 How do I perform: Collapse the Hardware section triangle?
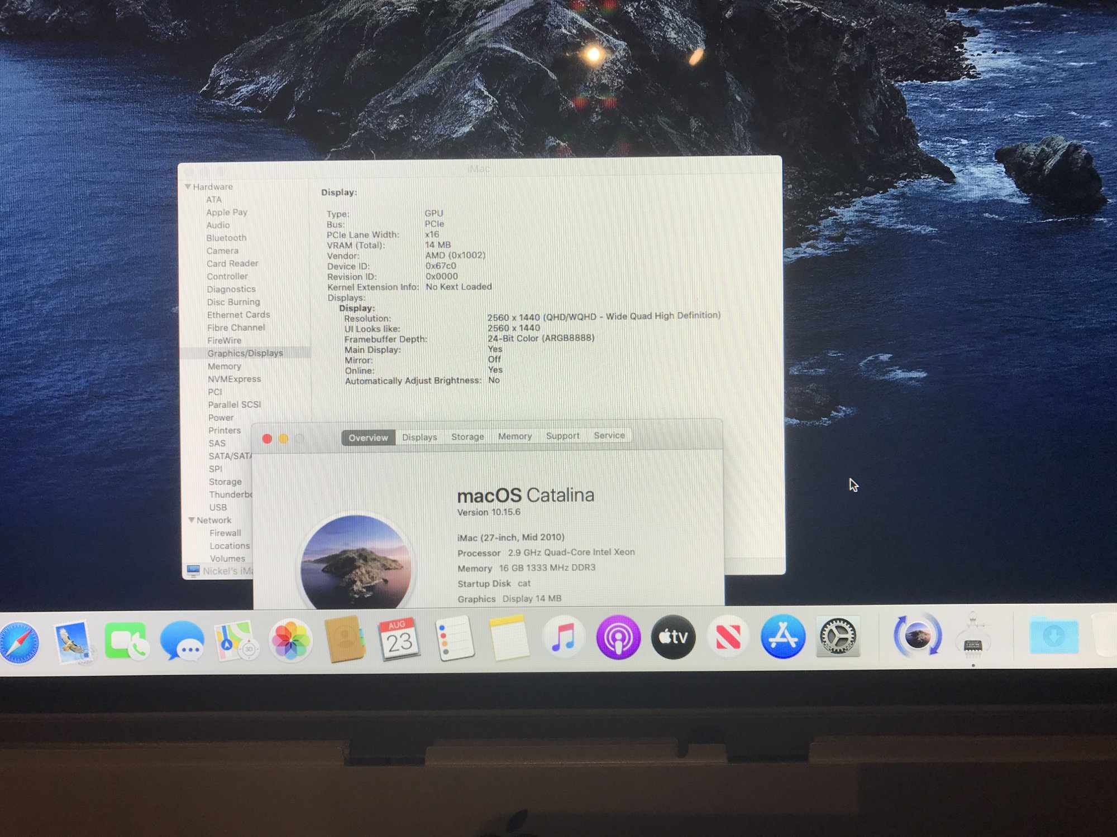point(188,186)
